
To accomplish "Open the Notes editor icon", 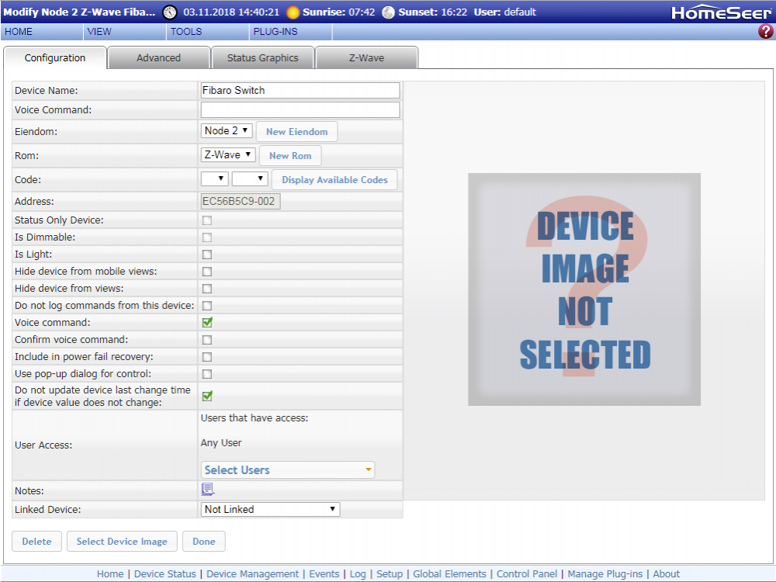I will (x=207, y=489).
